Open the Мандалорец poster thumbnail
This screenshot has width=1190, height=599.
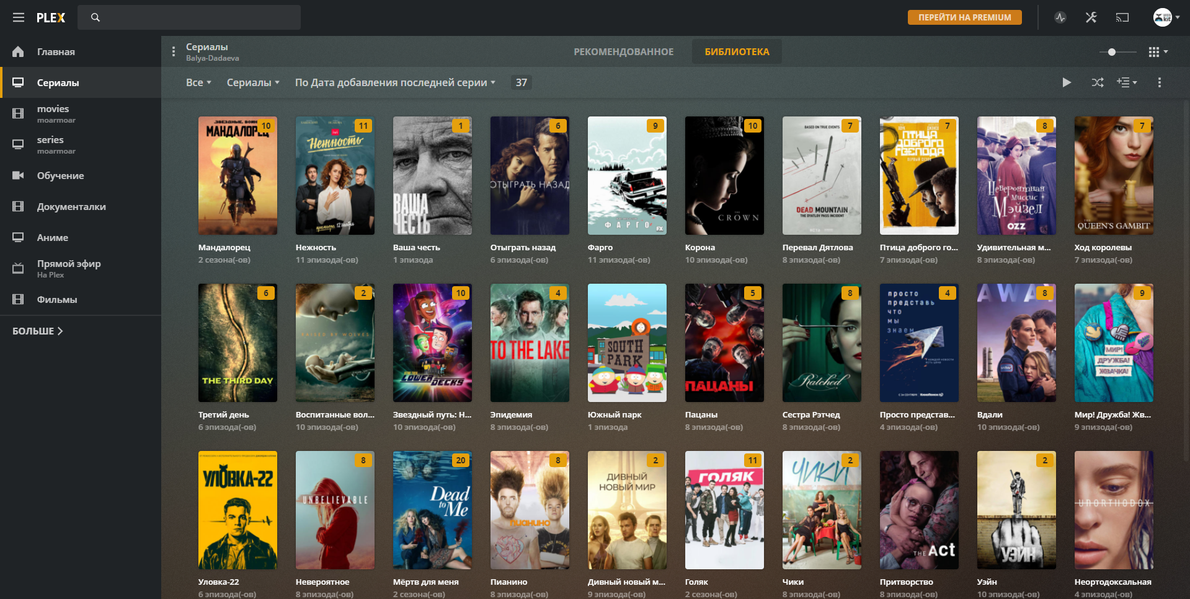(x=238, y=176)
